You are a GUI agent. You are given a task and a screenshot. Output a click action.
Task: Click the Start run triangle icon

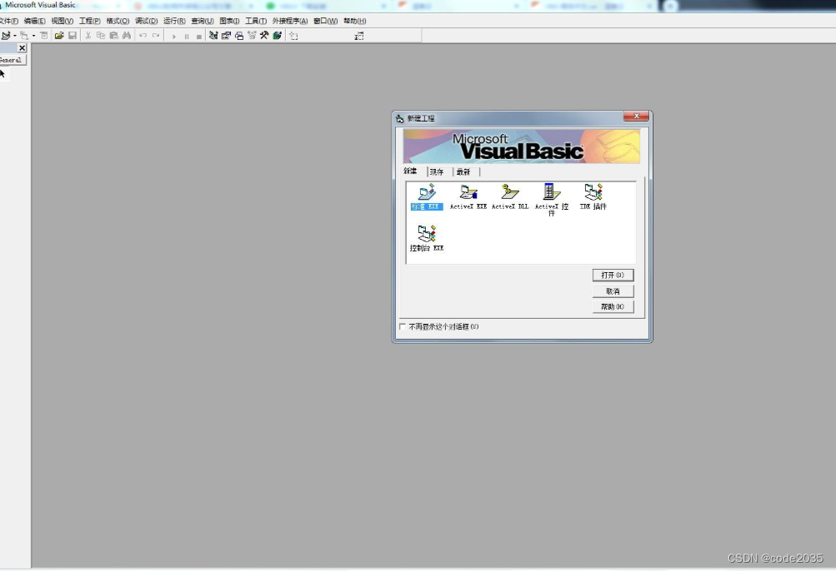click(174, 37)
